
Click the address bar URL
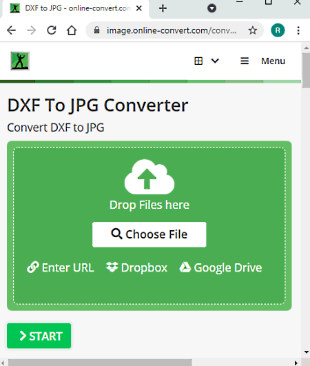[172, 30]
